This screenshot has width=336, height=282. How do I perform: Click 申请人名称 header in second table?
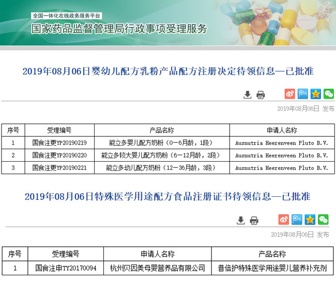click(x=158, y=254)
